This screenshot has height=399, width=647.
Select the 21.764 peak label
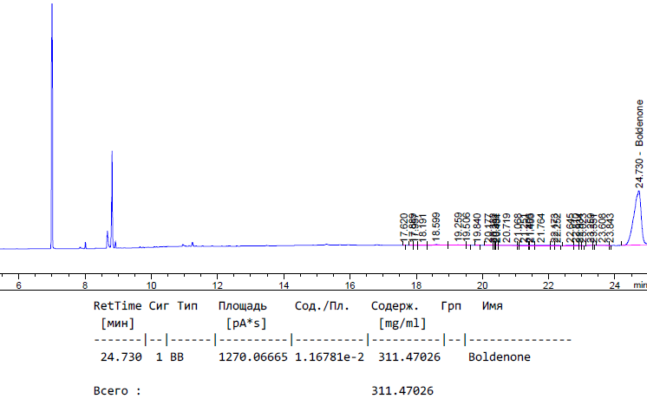pos(541,226)
